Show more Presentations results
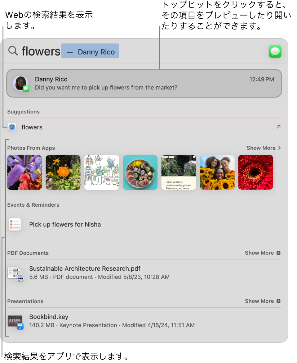This screenshot has height=363, width=297. (263, 301)
